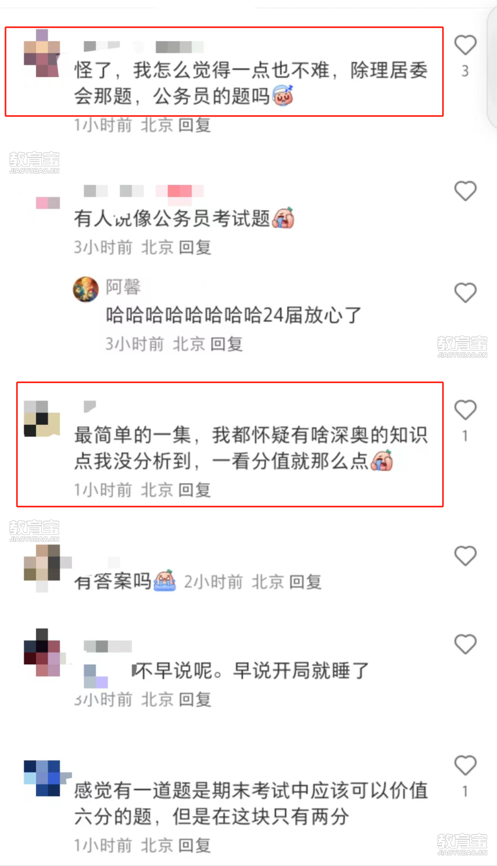Reply to the 怪了 comment
This screenshot has width=497, height=866.
(195, 125)
